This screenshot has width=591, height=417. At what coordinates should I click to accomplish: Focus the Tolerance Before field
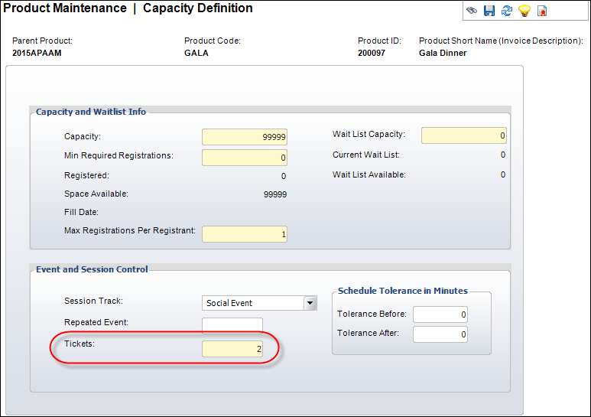pyautogui.click(x=440, y=314)
